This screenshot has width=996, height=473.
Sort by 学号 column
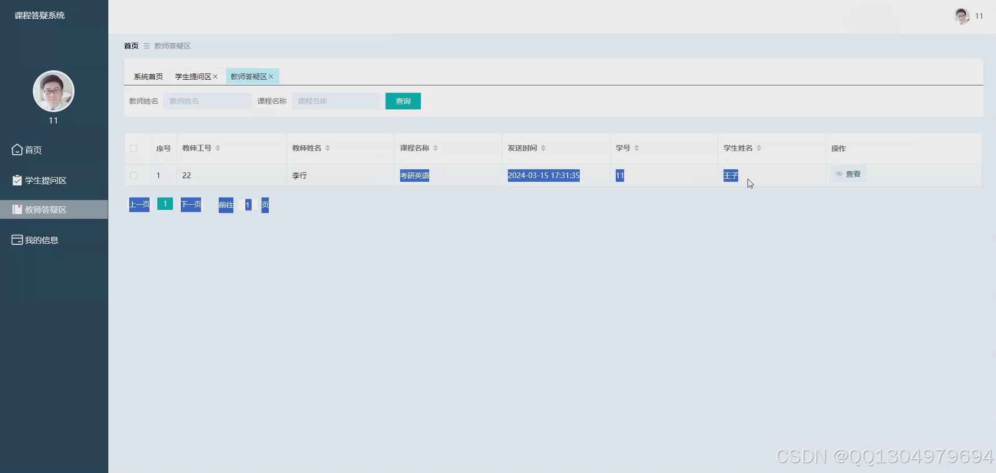click(x=637, y=148)
